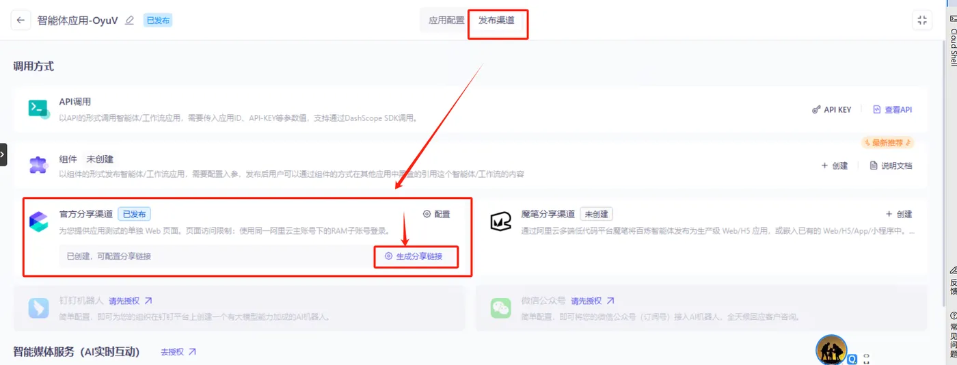This screenshot has height=365, width=957.
Task: Click the API调用 title text
Action: 75,102
